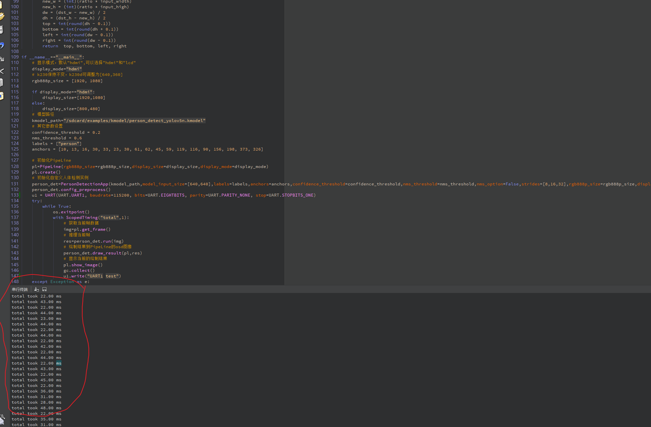The width and height of the screenshot is (651, 427).
Task: Click the 'while True:' line in editor
Action: tap(57, 206)
